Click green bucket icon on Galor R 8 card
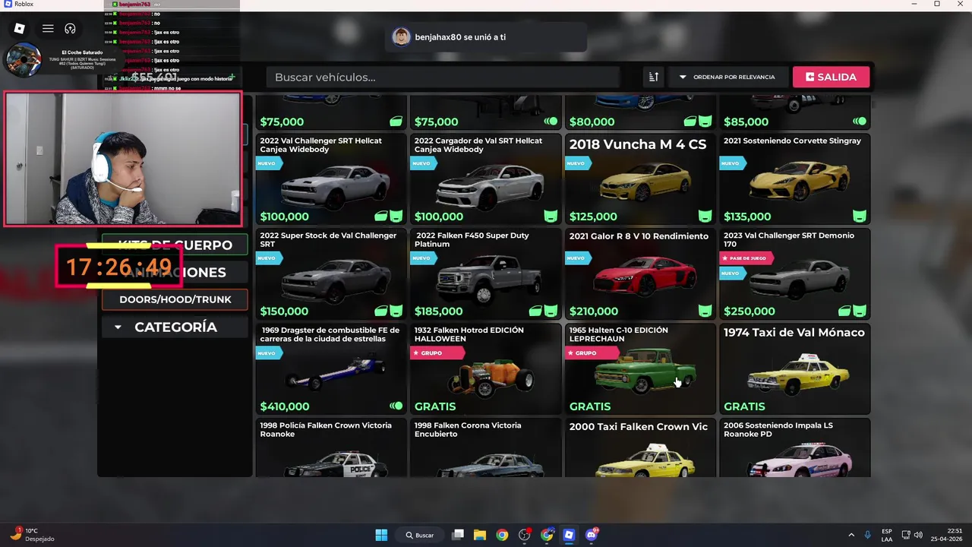Viewport: 972px width, 547px height. click(705, 311)
